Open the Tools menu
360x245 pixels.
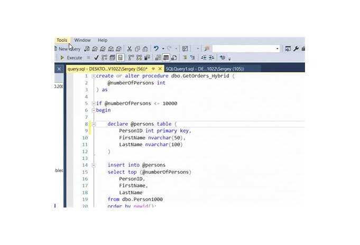coord(62,40)
